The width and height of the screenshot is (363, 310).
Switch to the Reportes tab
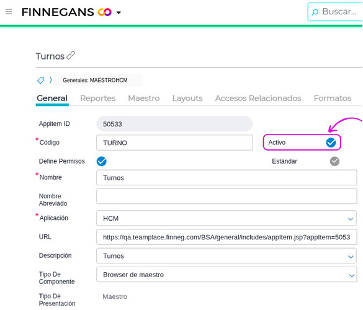pos(97,99)
